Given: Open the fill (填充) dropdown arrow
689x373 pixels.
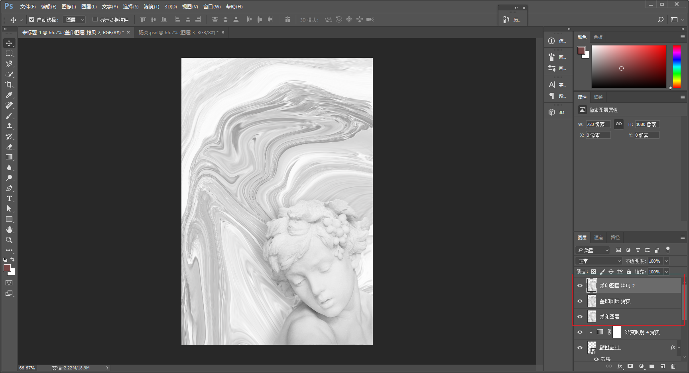Looking at the screenshot, I should click(666, 272).
